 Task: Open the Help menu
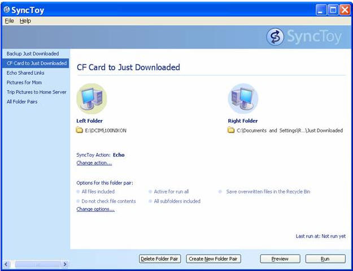[25, 21]
